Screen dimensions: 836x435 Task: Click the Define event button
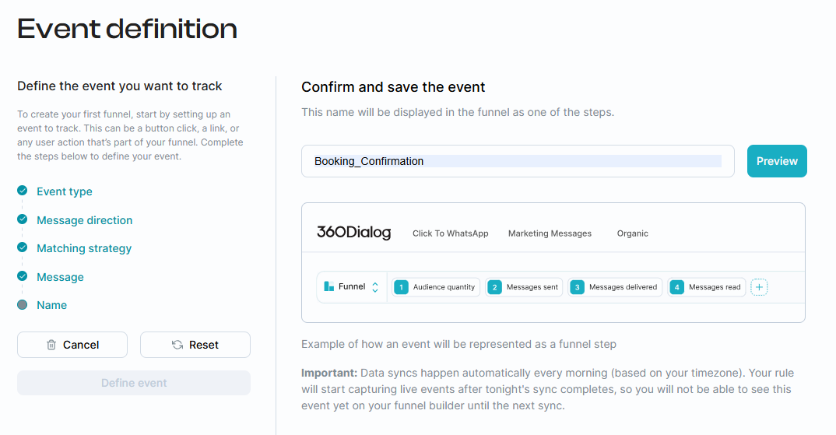pyautogui.click(x=134, y=383)
